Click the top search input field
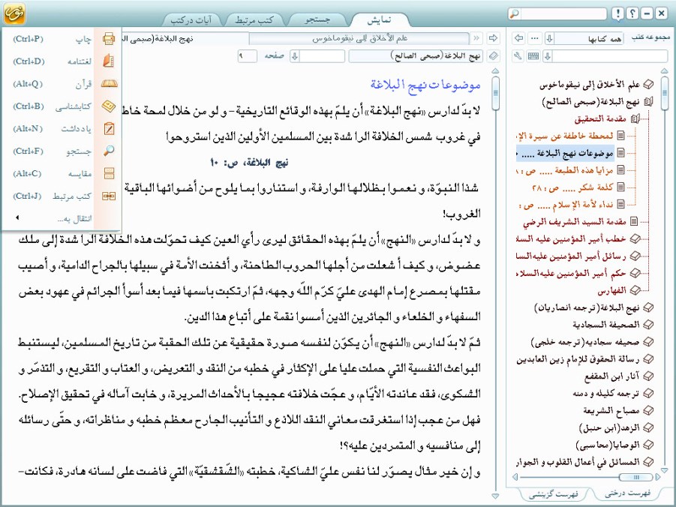The height and width of the screenshot is (507, 676). pos(563,13)
